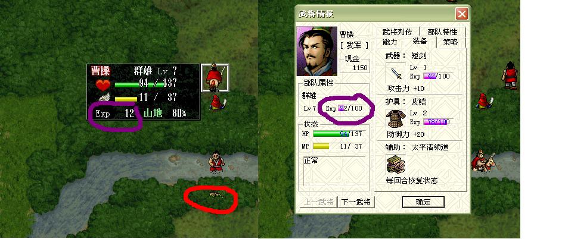Click the heart HP icon in status box
Image resolution: width=565 pixels, height=239 pixels.
pyautogui.click(x=103, y=84)
